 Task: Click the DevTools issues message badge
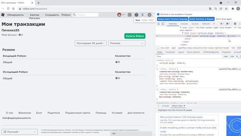click(228, 24)
